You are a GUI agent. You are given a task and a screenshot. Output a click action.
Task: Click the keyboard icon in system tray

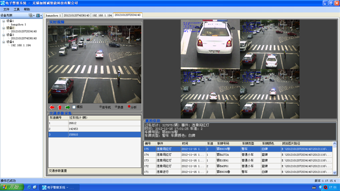[314, 188]
